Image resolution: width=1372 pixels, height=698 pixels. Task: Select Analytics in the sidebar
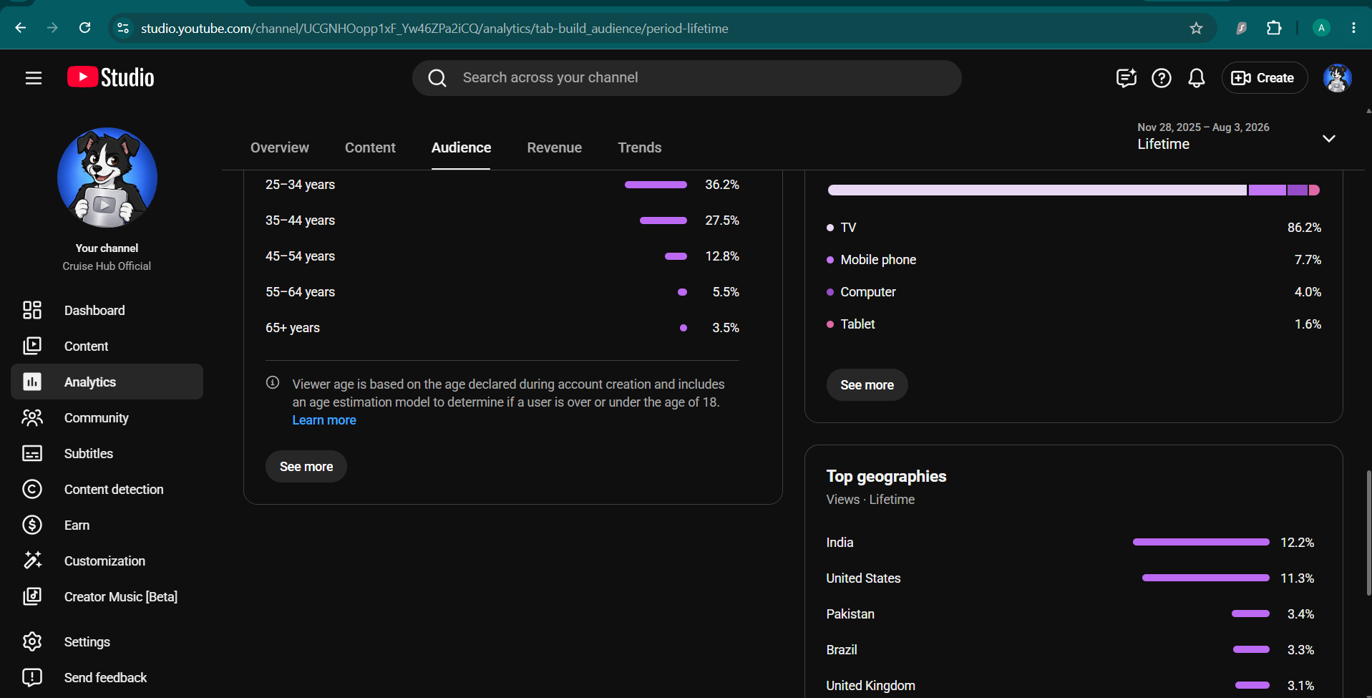[107, 382]
